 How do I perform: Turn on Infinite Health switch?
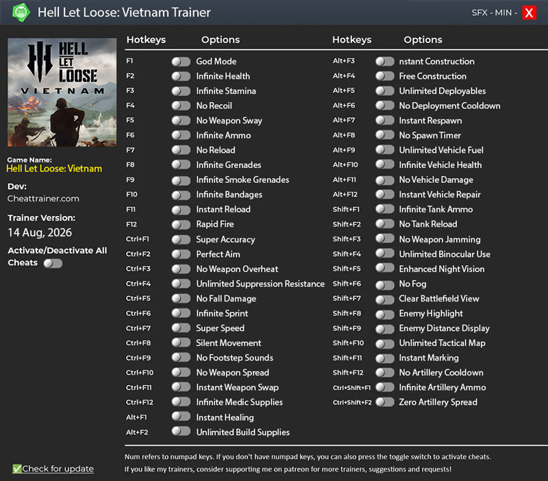[x=181, y=76]
